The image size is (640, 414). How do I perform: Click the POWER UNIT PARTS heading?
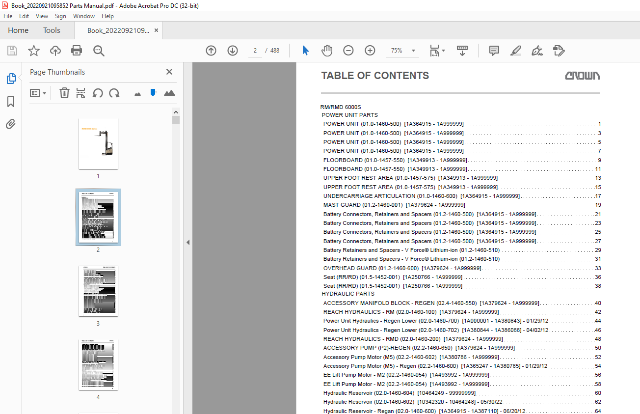tap(349, 115)
